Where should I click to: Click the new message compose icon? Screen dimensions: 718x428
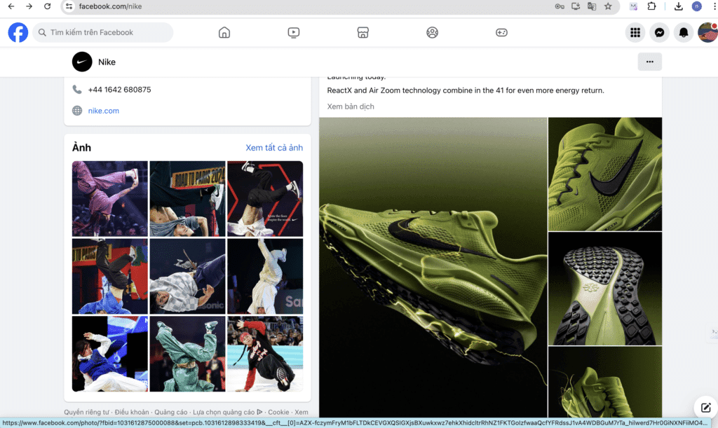click(x=705, y=407)
